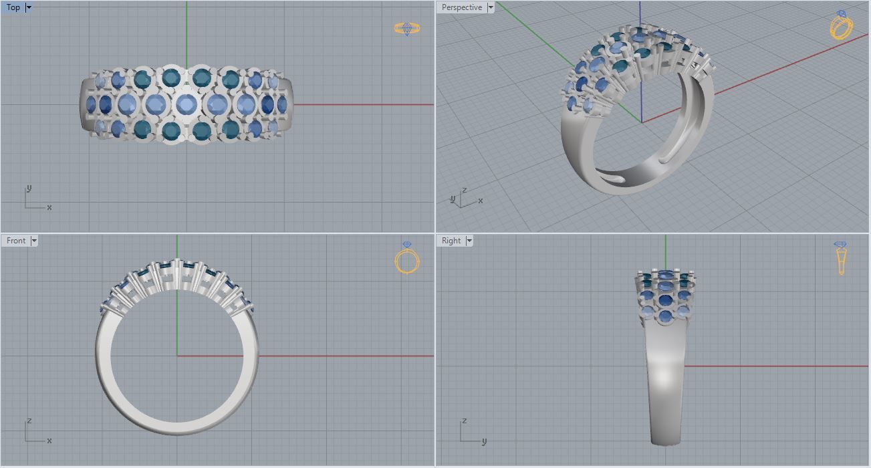Screen dimensions: 871x468
Task: Click the orange ring icon in Perspective viewport
Action: pos(841,25)
